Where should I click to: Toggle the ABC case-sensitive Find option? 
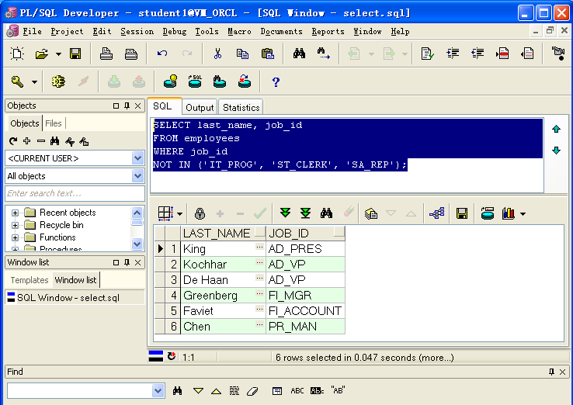click(x=297, y=391)
